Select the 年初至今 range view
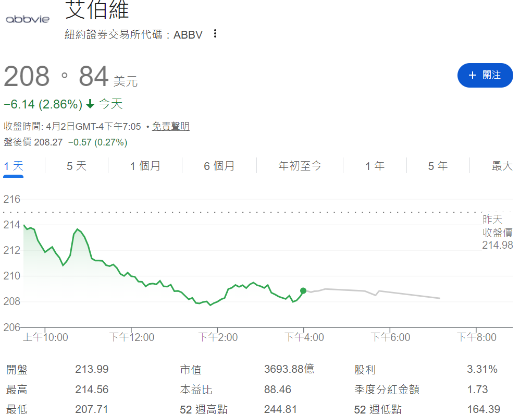The image size is (520, 414). 300,165
